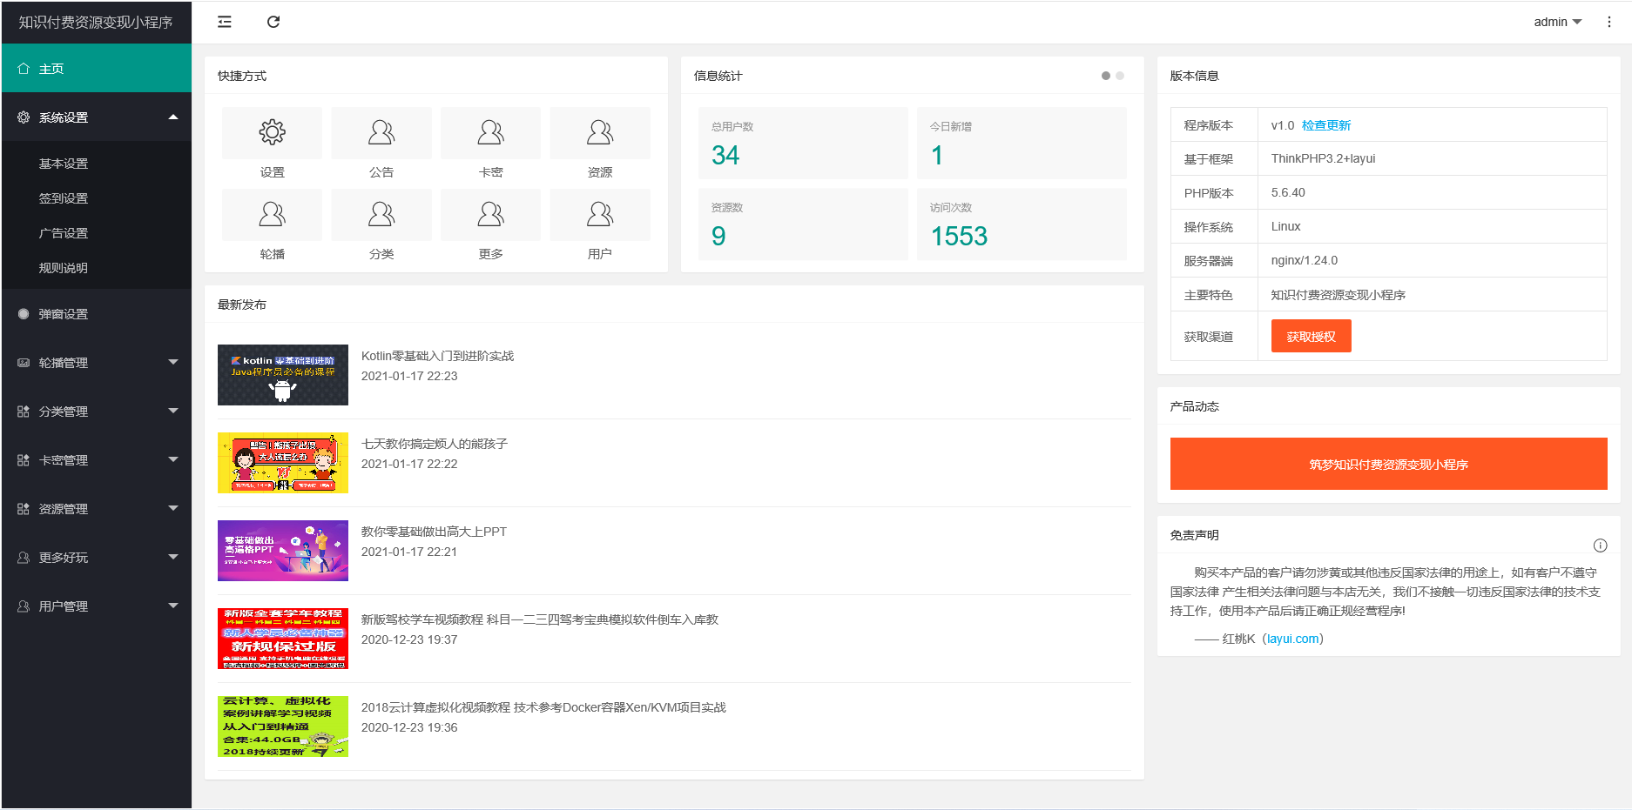Open the 检查更新 update link
This screenshot has height=810, width=1632.
(1325, 124)
